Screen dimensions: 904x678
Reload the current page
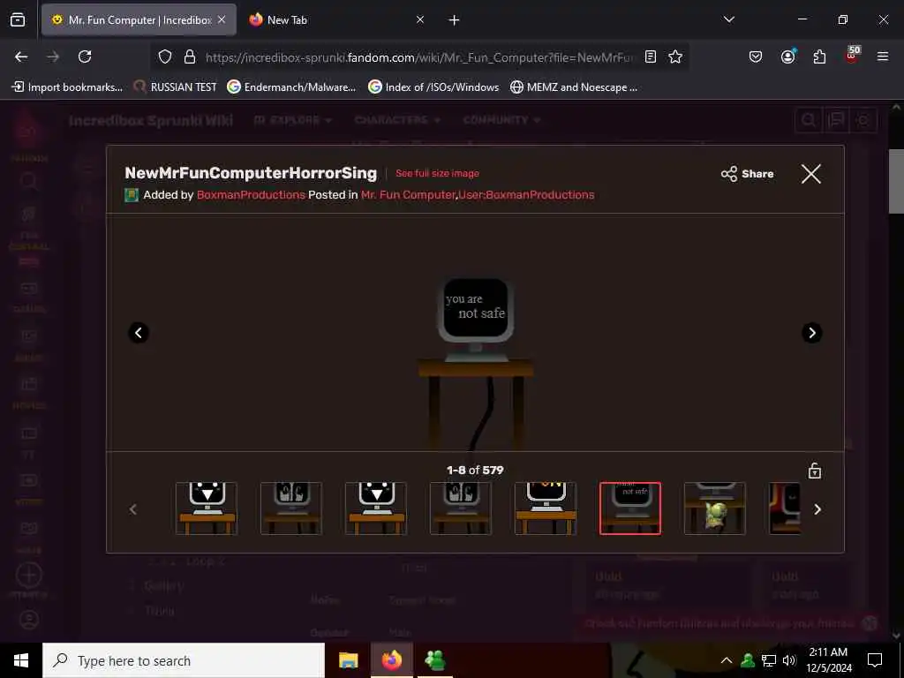click(x=85, y=56)
